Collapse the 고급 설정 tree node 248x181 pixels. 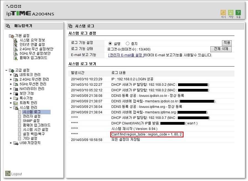point(6,70)
